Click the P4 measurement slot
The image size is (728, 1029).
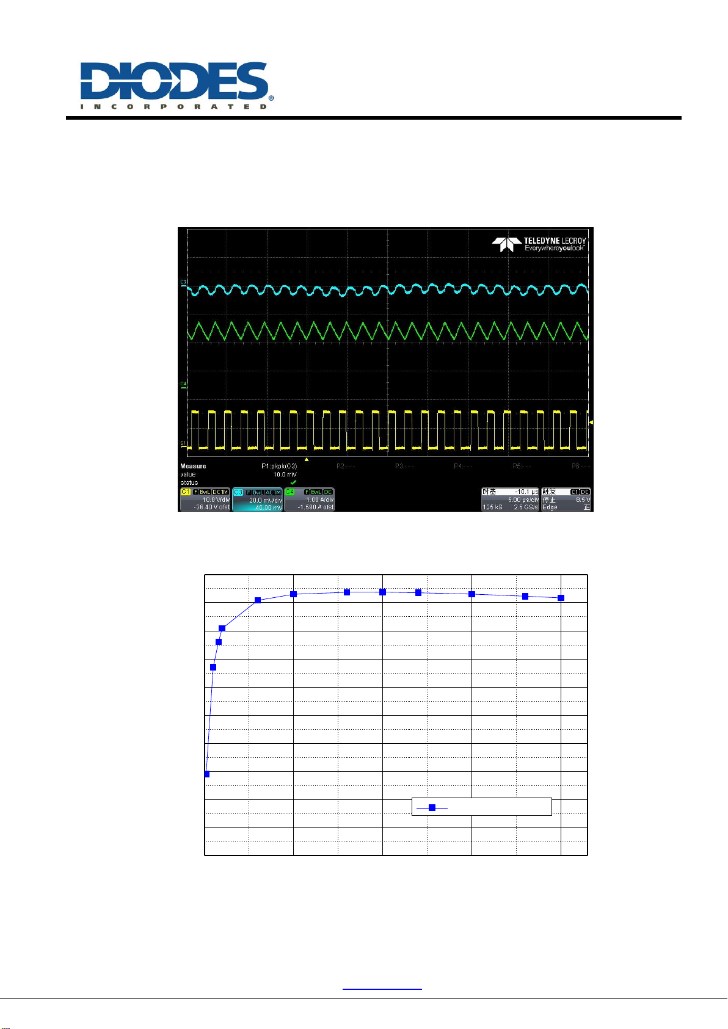pos(464,466)
